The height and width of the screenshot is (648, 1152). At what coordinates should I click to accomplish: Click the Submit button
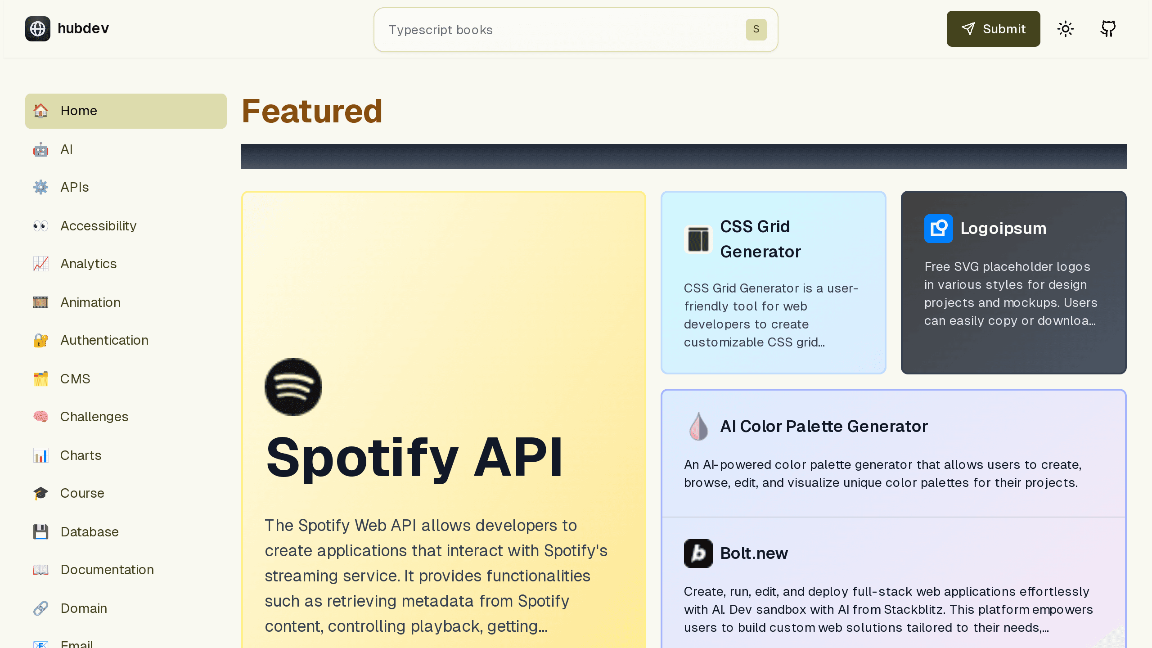point(993,28)
